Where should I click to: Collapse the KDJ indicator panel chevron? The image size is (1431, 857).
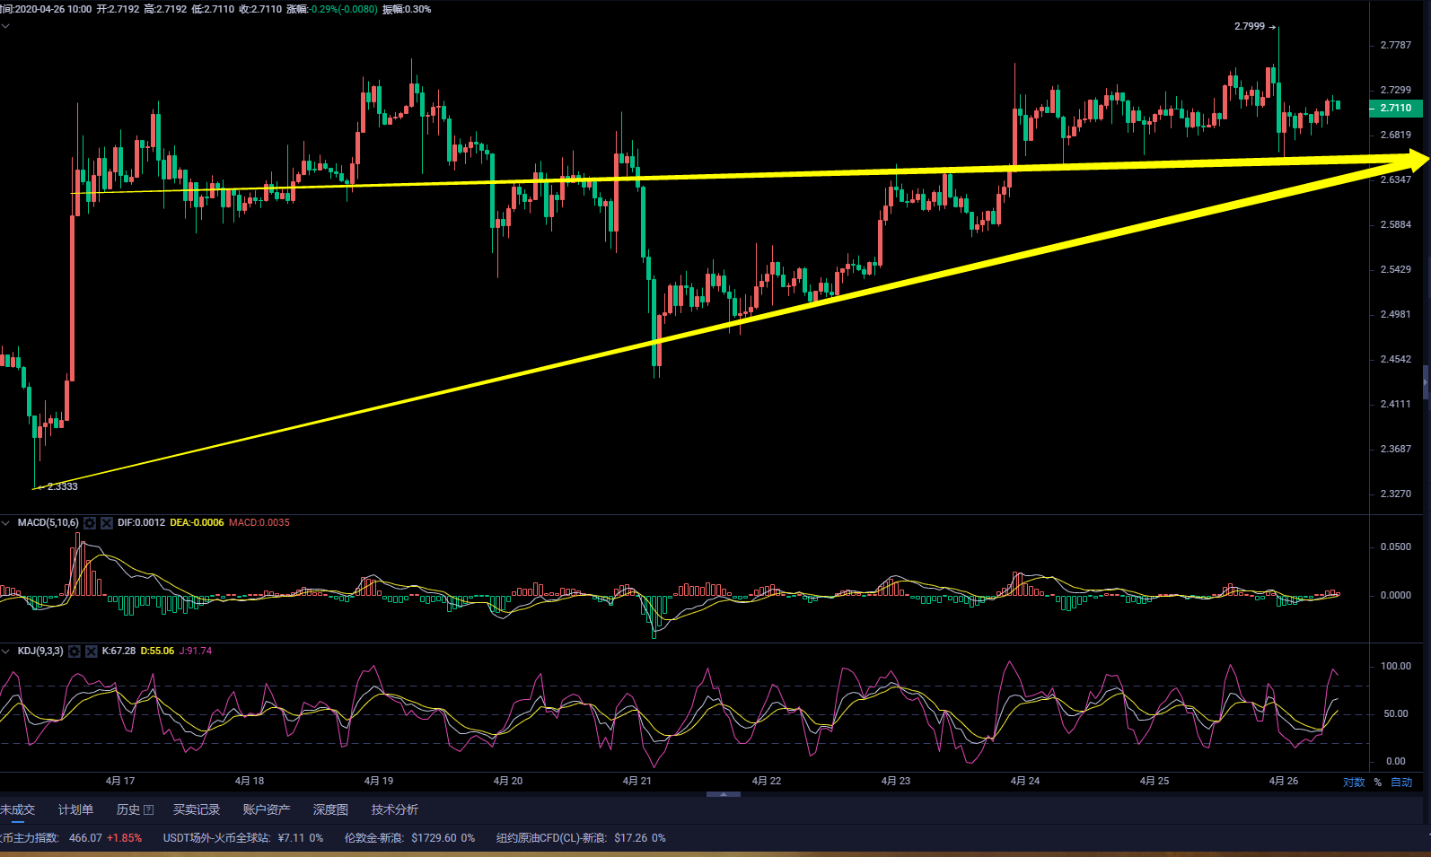[6, 651]
